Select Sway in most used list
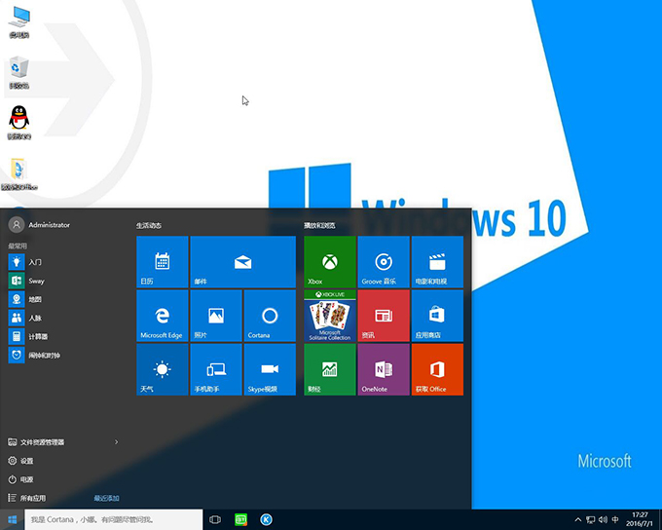The width and height of the screenshot is (662, 530). 36,281
